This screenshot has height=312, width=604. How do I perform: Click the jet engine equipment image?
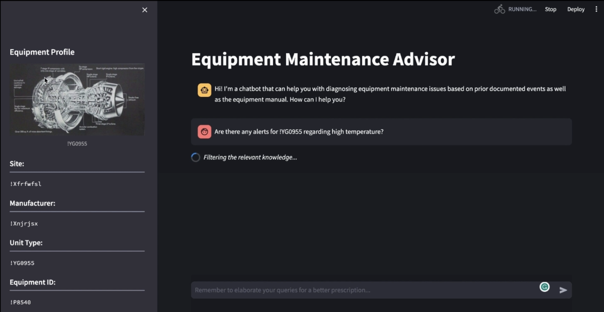coord(77,100)
